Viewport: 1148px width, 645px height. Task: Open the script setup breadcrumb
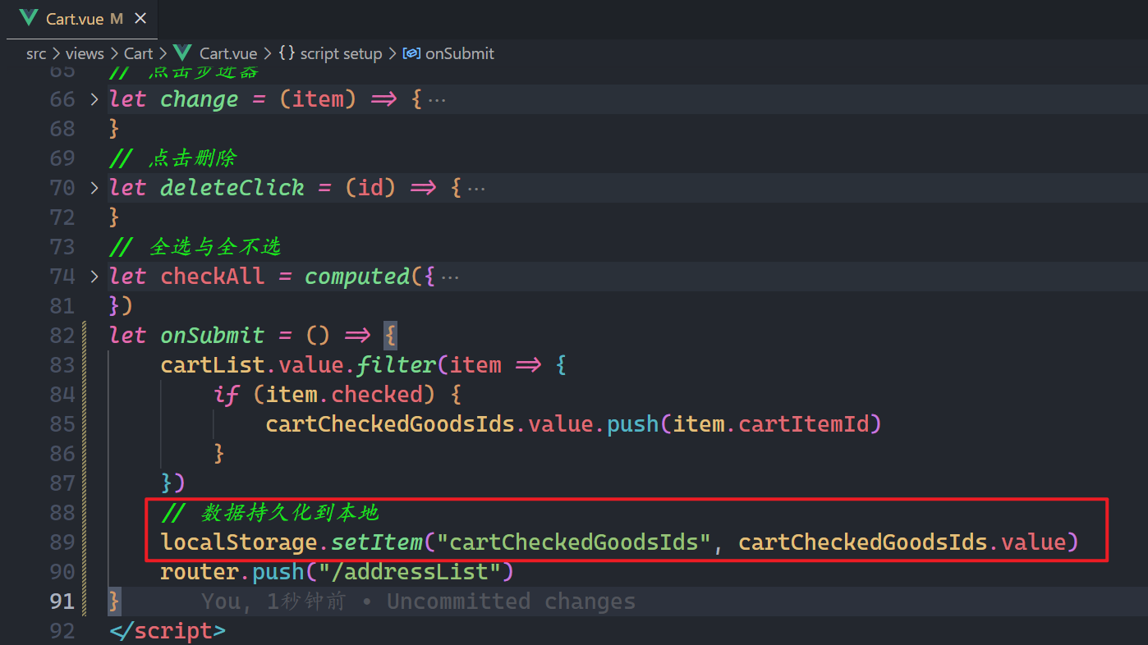(x=341, y=53)
